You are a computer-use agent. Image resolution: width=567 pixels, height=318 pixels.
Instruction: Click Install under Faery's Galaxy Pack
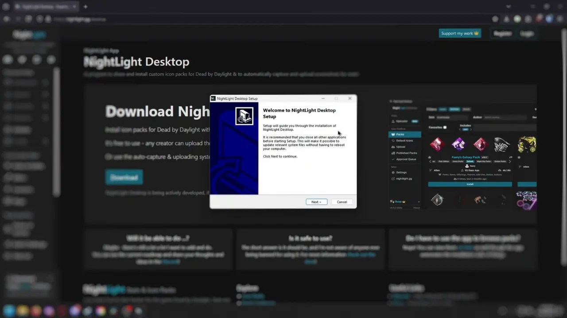point(470,184)
